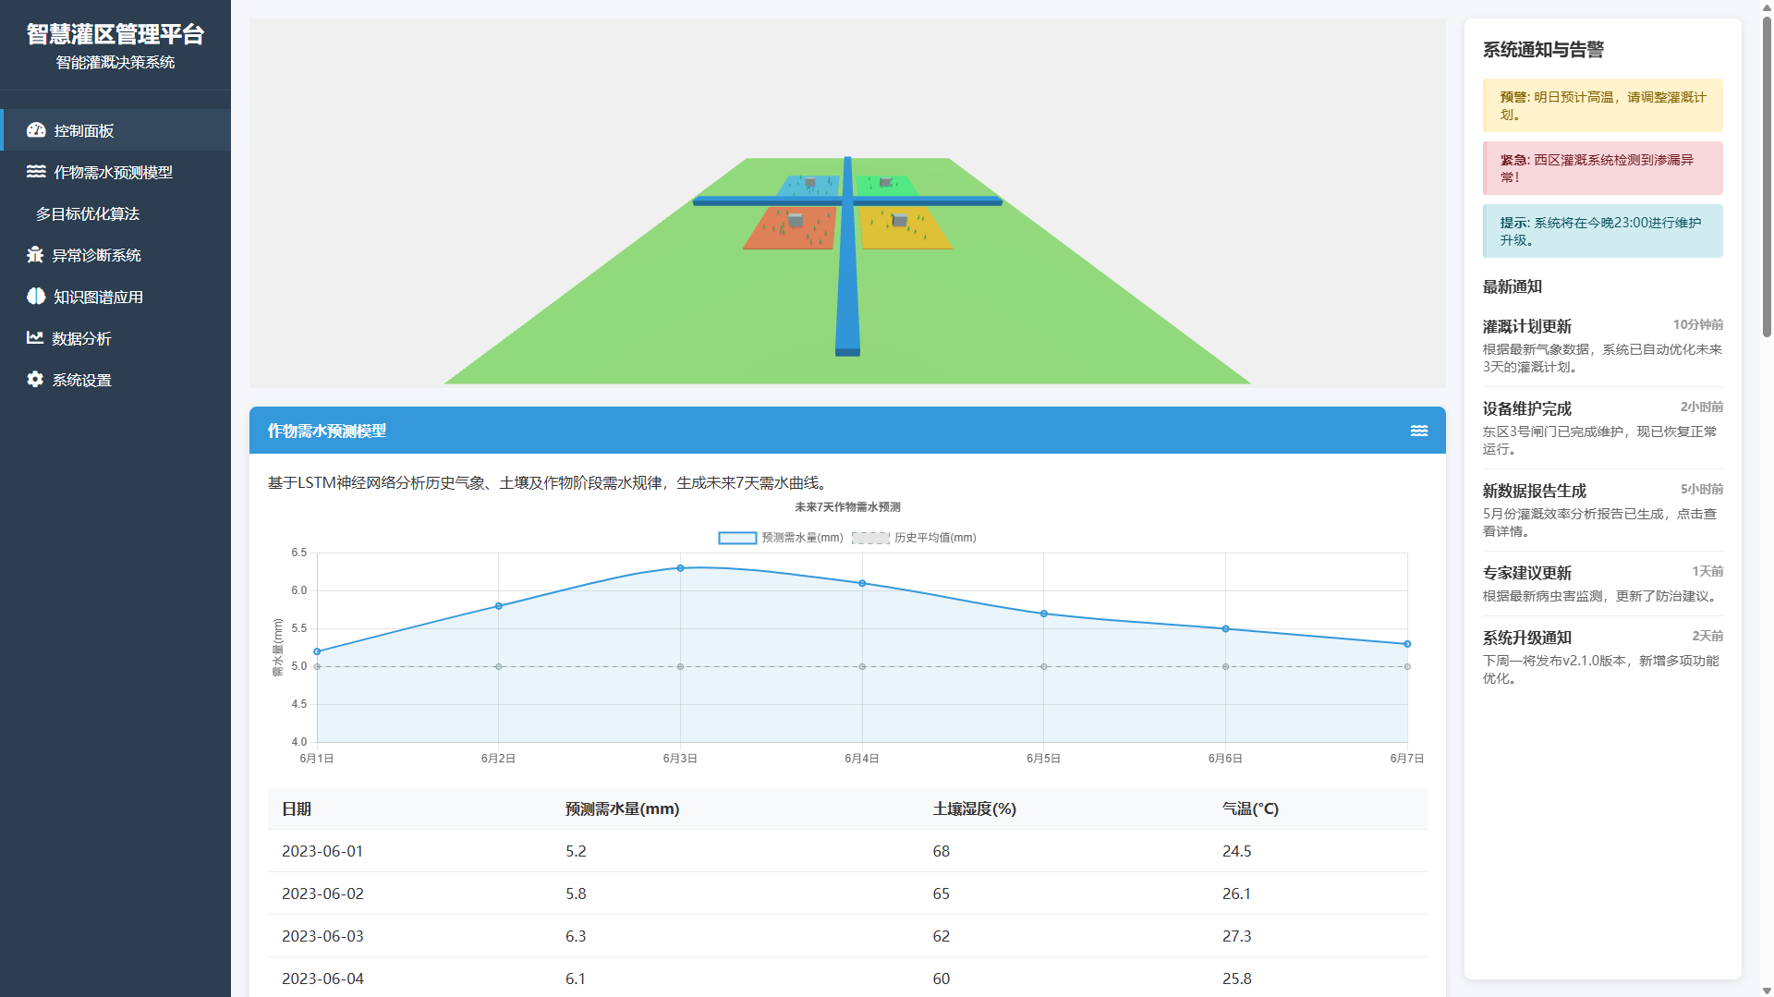
Task: Open the 多目标优化算法 menu item
Action: pyautogui.click(x=88, y=213)
